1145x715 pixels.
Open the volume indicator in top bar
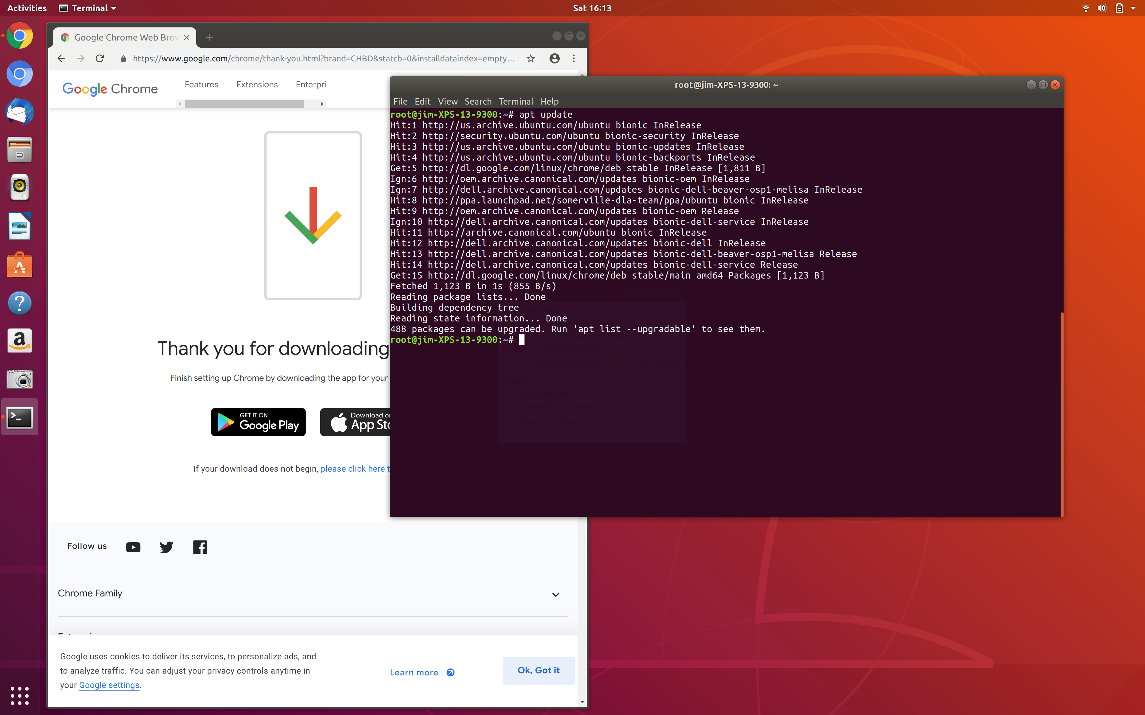pyautogui.click(x=1102, y=8)
